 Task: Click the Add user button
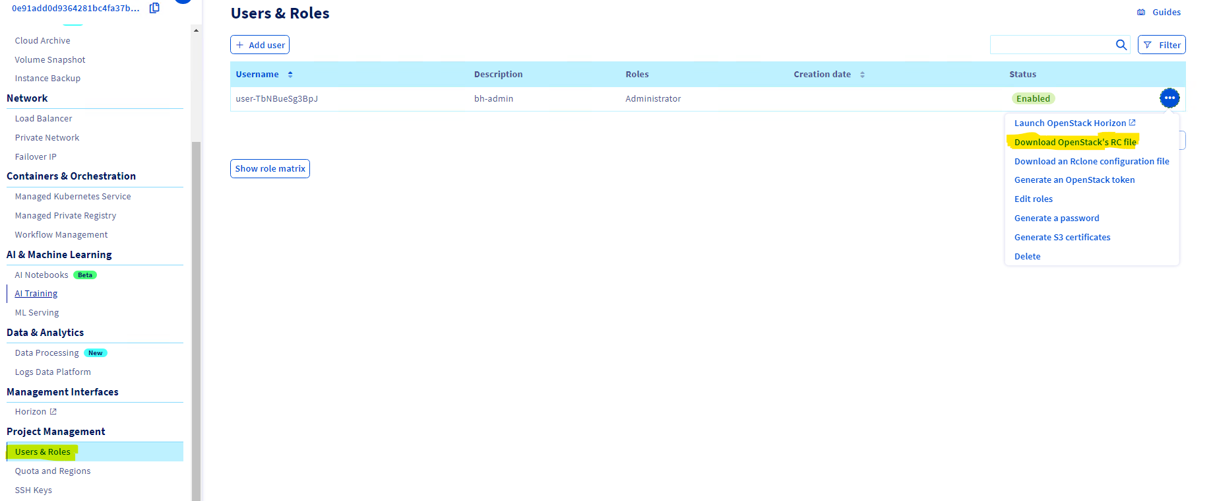click(x=260, y=45)
